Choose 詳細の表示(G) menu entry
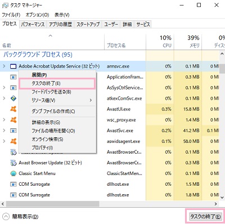The image size is (225, 224). click(x=57, y=123)
